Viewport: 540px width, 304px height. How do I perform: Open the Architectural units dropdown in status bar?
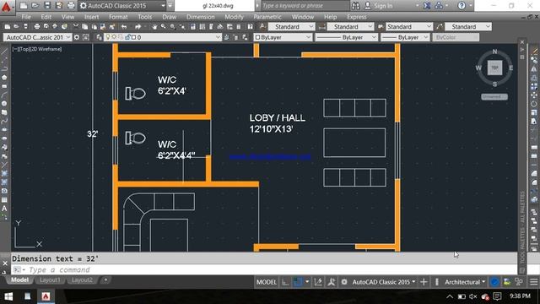coord(465,282)
